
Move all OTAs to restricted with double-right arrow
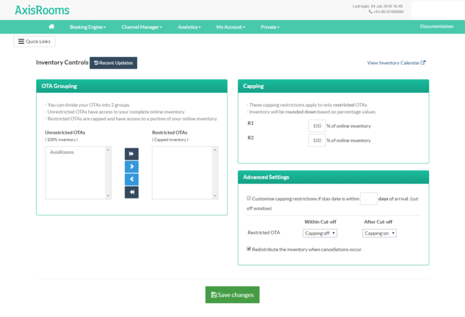(x=132, y=154)
